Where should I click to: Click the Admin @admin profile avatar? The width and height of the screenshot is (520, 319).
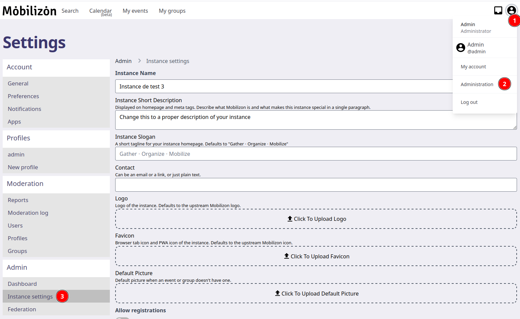[x=461, y=48]
